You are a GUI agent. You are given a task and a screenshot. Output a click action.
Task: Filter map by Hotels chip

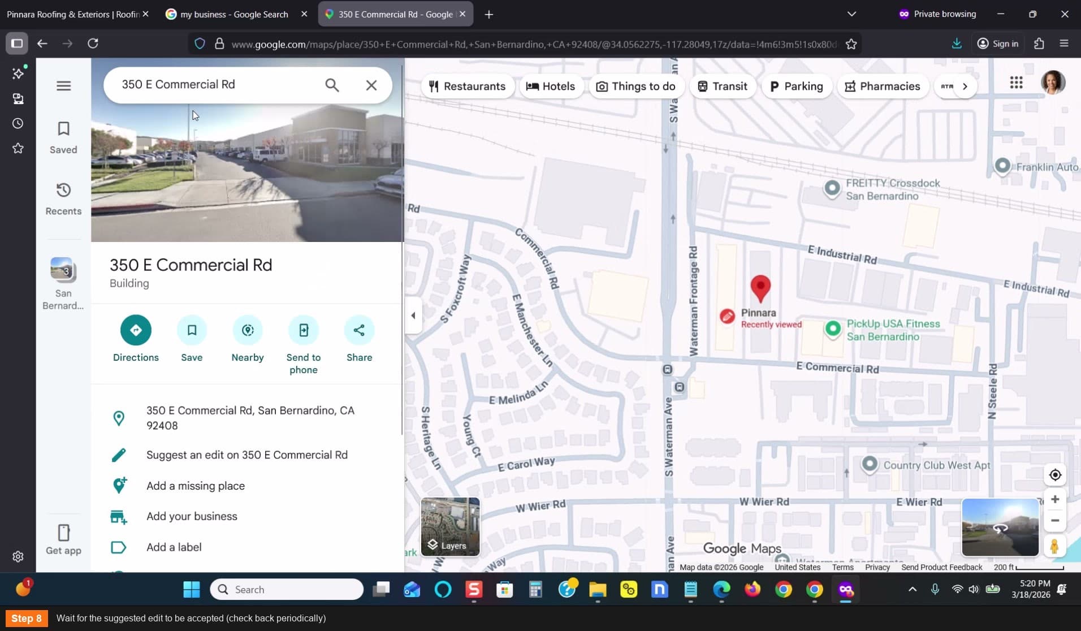(551, 87)
